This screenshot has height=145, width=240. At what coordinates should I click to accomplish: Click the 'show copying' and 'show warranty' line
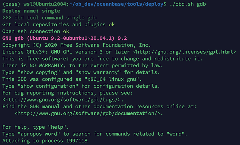click(x=81, y=72)
